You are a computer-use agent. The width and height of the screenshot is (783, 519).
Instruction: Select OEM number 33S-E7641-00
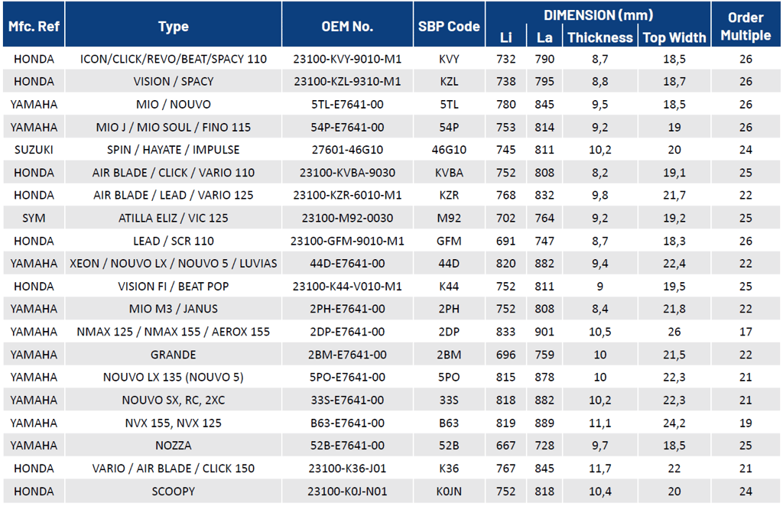pos(347,401)
